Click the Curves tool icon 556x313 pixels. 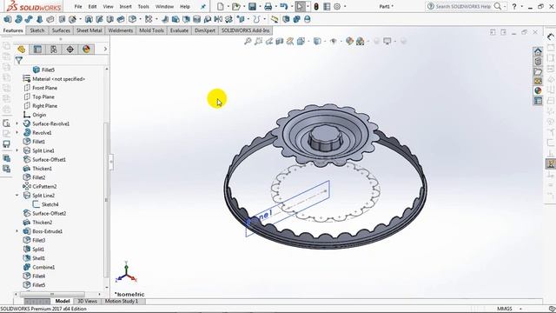tap(256, 19)
